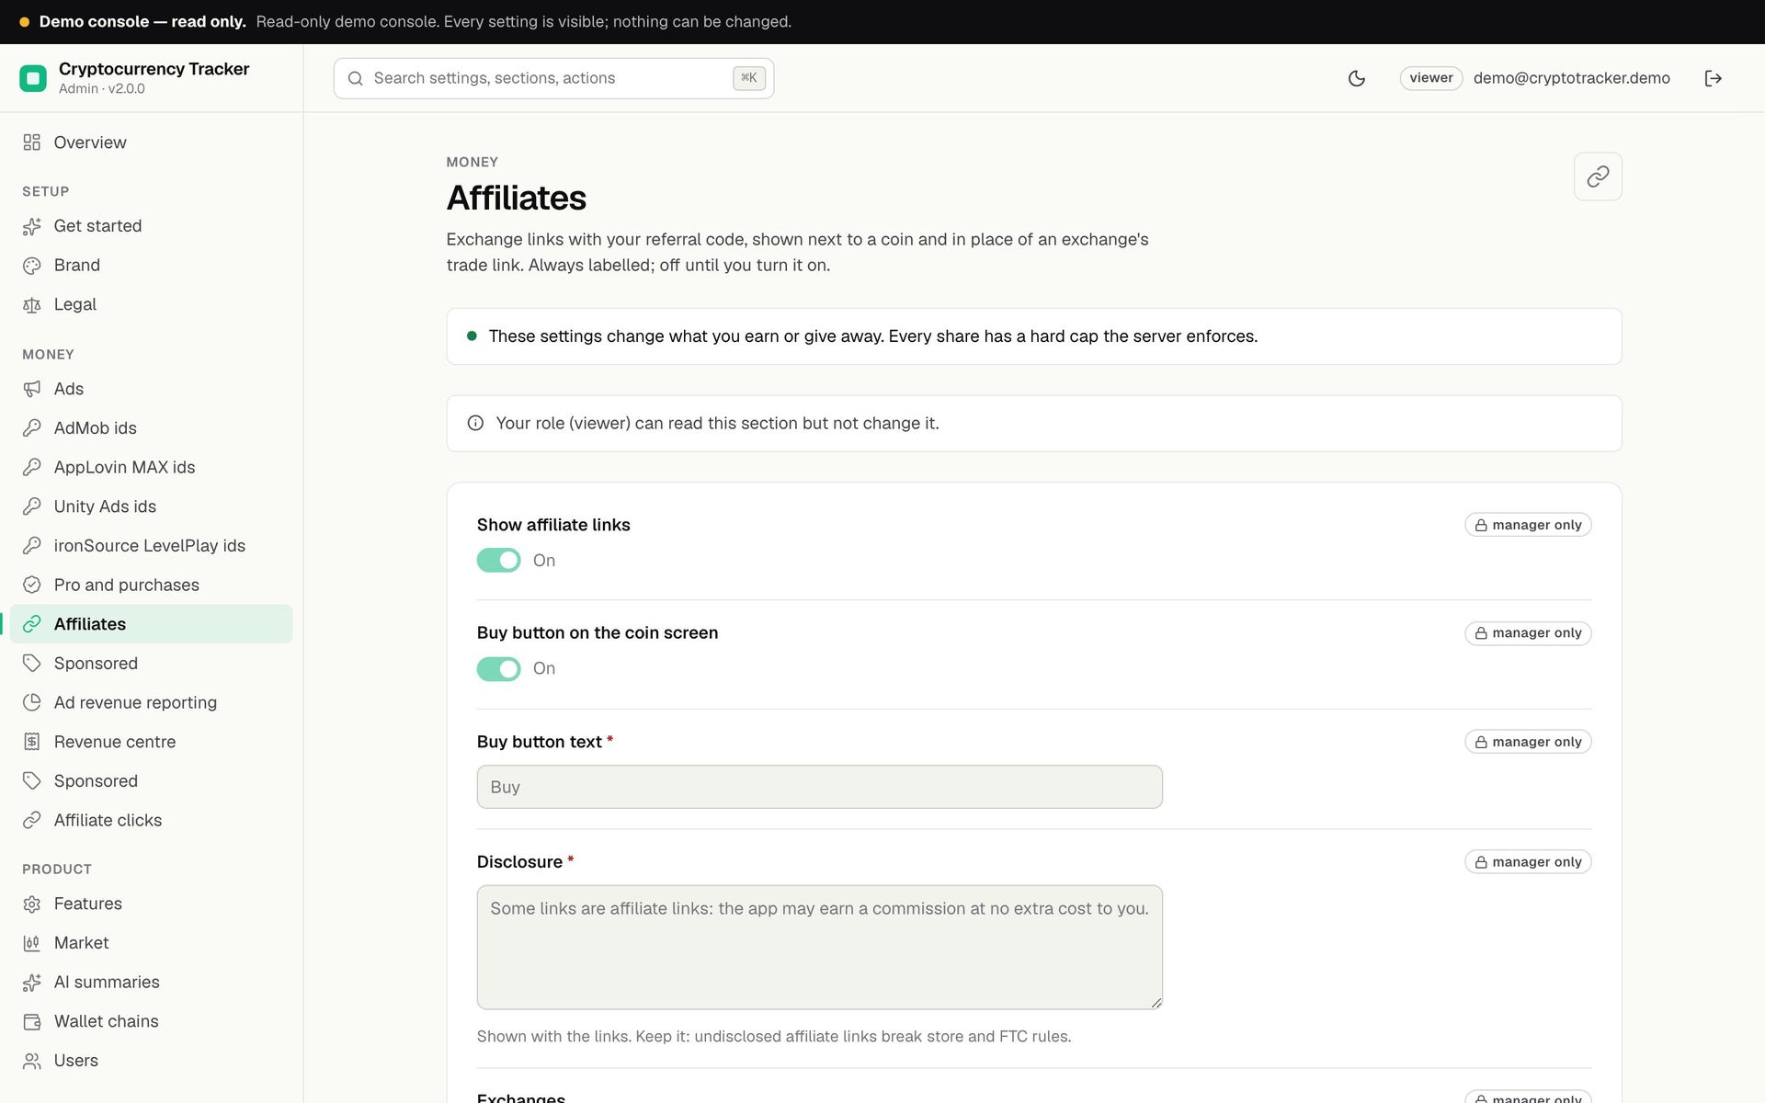Click the viewer role badge
Screen dimensions: 1765x1103
[x=1430, y=78]
